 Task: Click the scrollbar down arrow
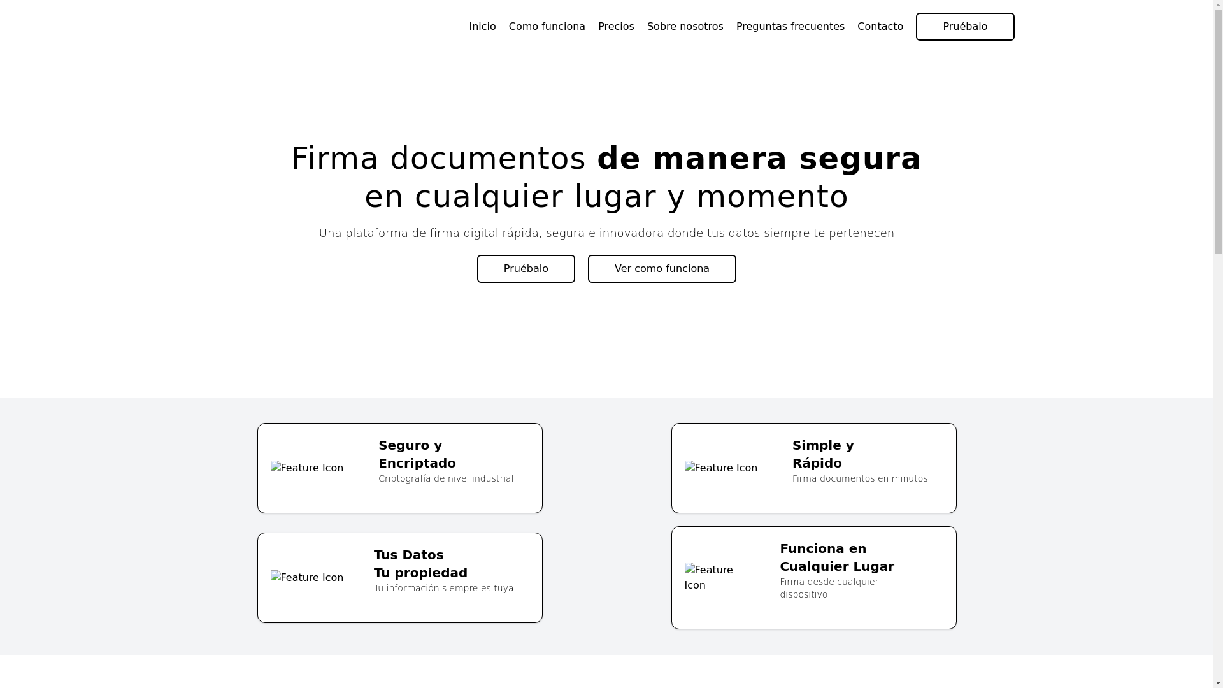(1218, 683)
